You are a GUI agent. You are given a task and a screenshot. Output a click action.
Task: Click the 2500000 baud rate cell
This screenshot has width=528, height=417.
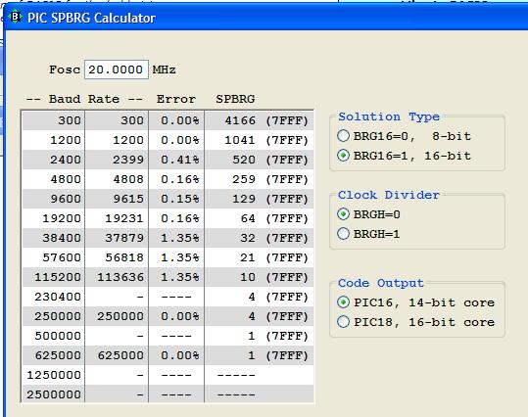[x=54, y=394]
